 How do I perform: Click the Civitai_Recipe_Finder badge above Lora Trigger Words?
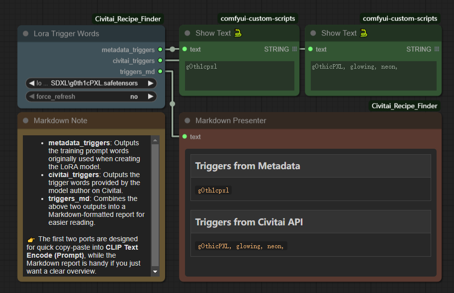point(128,19)
